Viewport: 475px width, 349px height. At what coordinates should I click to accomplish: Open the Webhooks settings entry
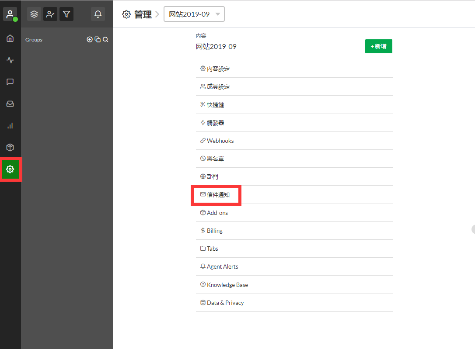220,141
